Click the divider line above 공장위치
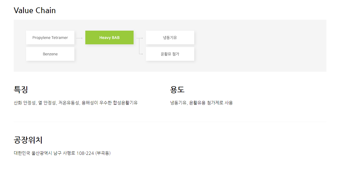The image size is (347, 171). click(170, 122)
